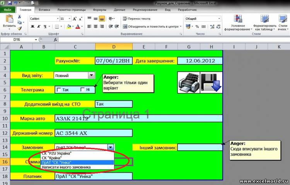Open Стили ячеек cell styles
The image size is (290, 185).
[283, 23]
